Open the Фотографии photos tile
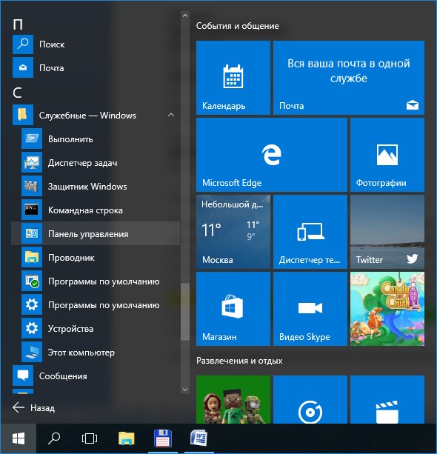437x454 pixels. (387, 155)
